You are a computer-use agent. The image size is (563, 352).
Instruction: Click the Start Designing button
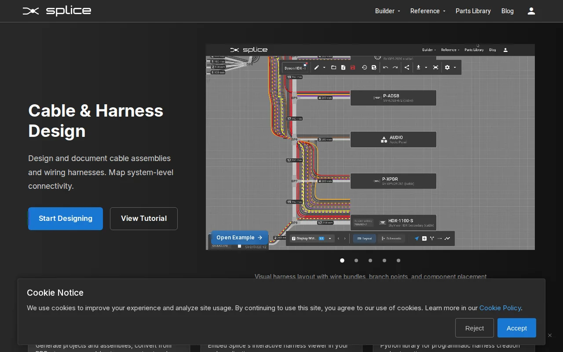pos(66,219)
